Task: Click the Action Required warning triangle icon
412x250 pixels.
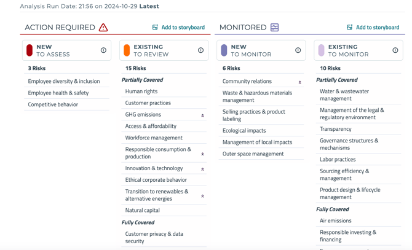Action: click(103, 27)
